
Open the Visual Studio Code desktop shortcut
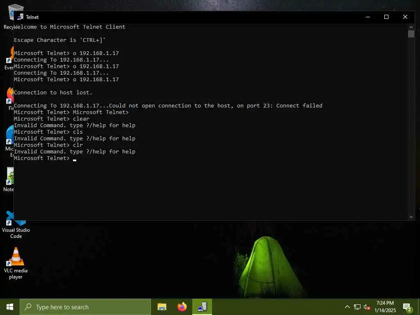tap(16, 225)
